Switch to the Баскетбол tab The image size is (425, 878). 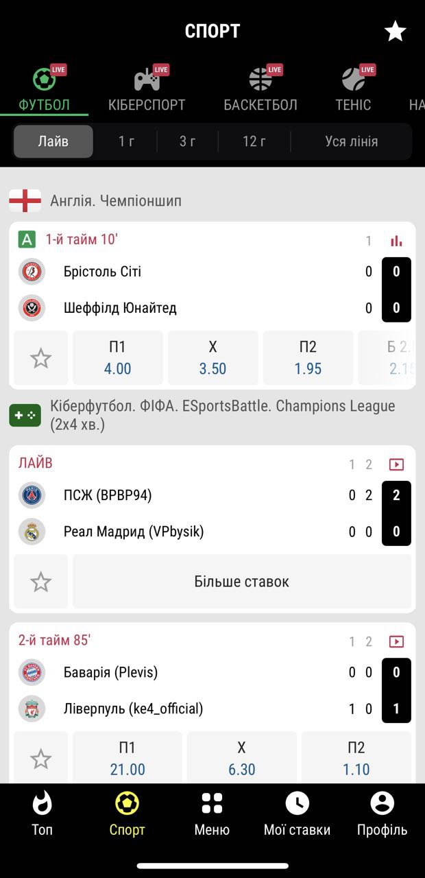point(260,89)
